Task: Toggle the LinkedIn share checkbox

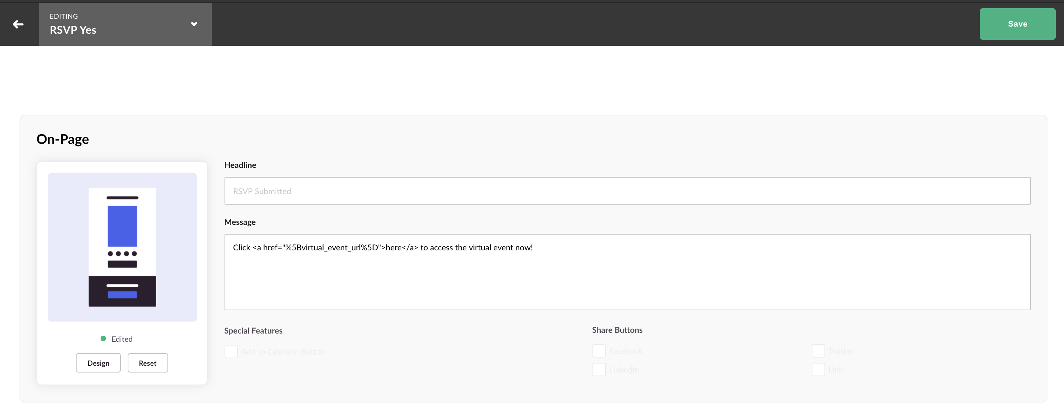Action: click(599, 369)
